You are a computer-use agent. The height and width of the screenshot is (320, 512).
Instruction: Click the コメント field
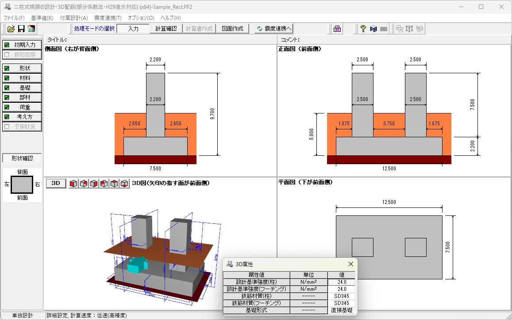point(394,40)
